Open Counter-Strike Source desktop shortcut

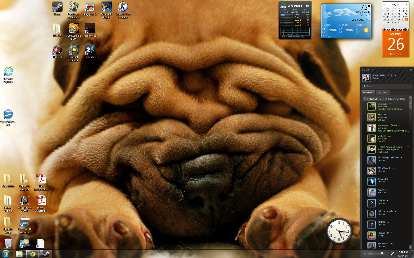123,10
